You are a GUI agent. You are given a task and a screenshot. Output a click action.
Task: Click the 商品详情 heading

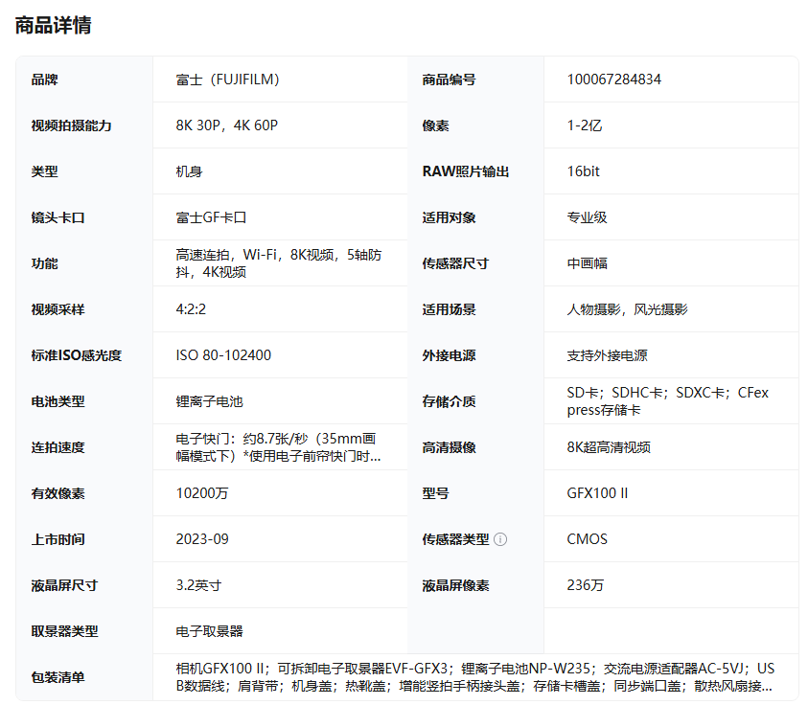(x=53, y=25)
